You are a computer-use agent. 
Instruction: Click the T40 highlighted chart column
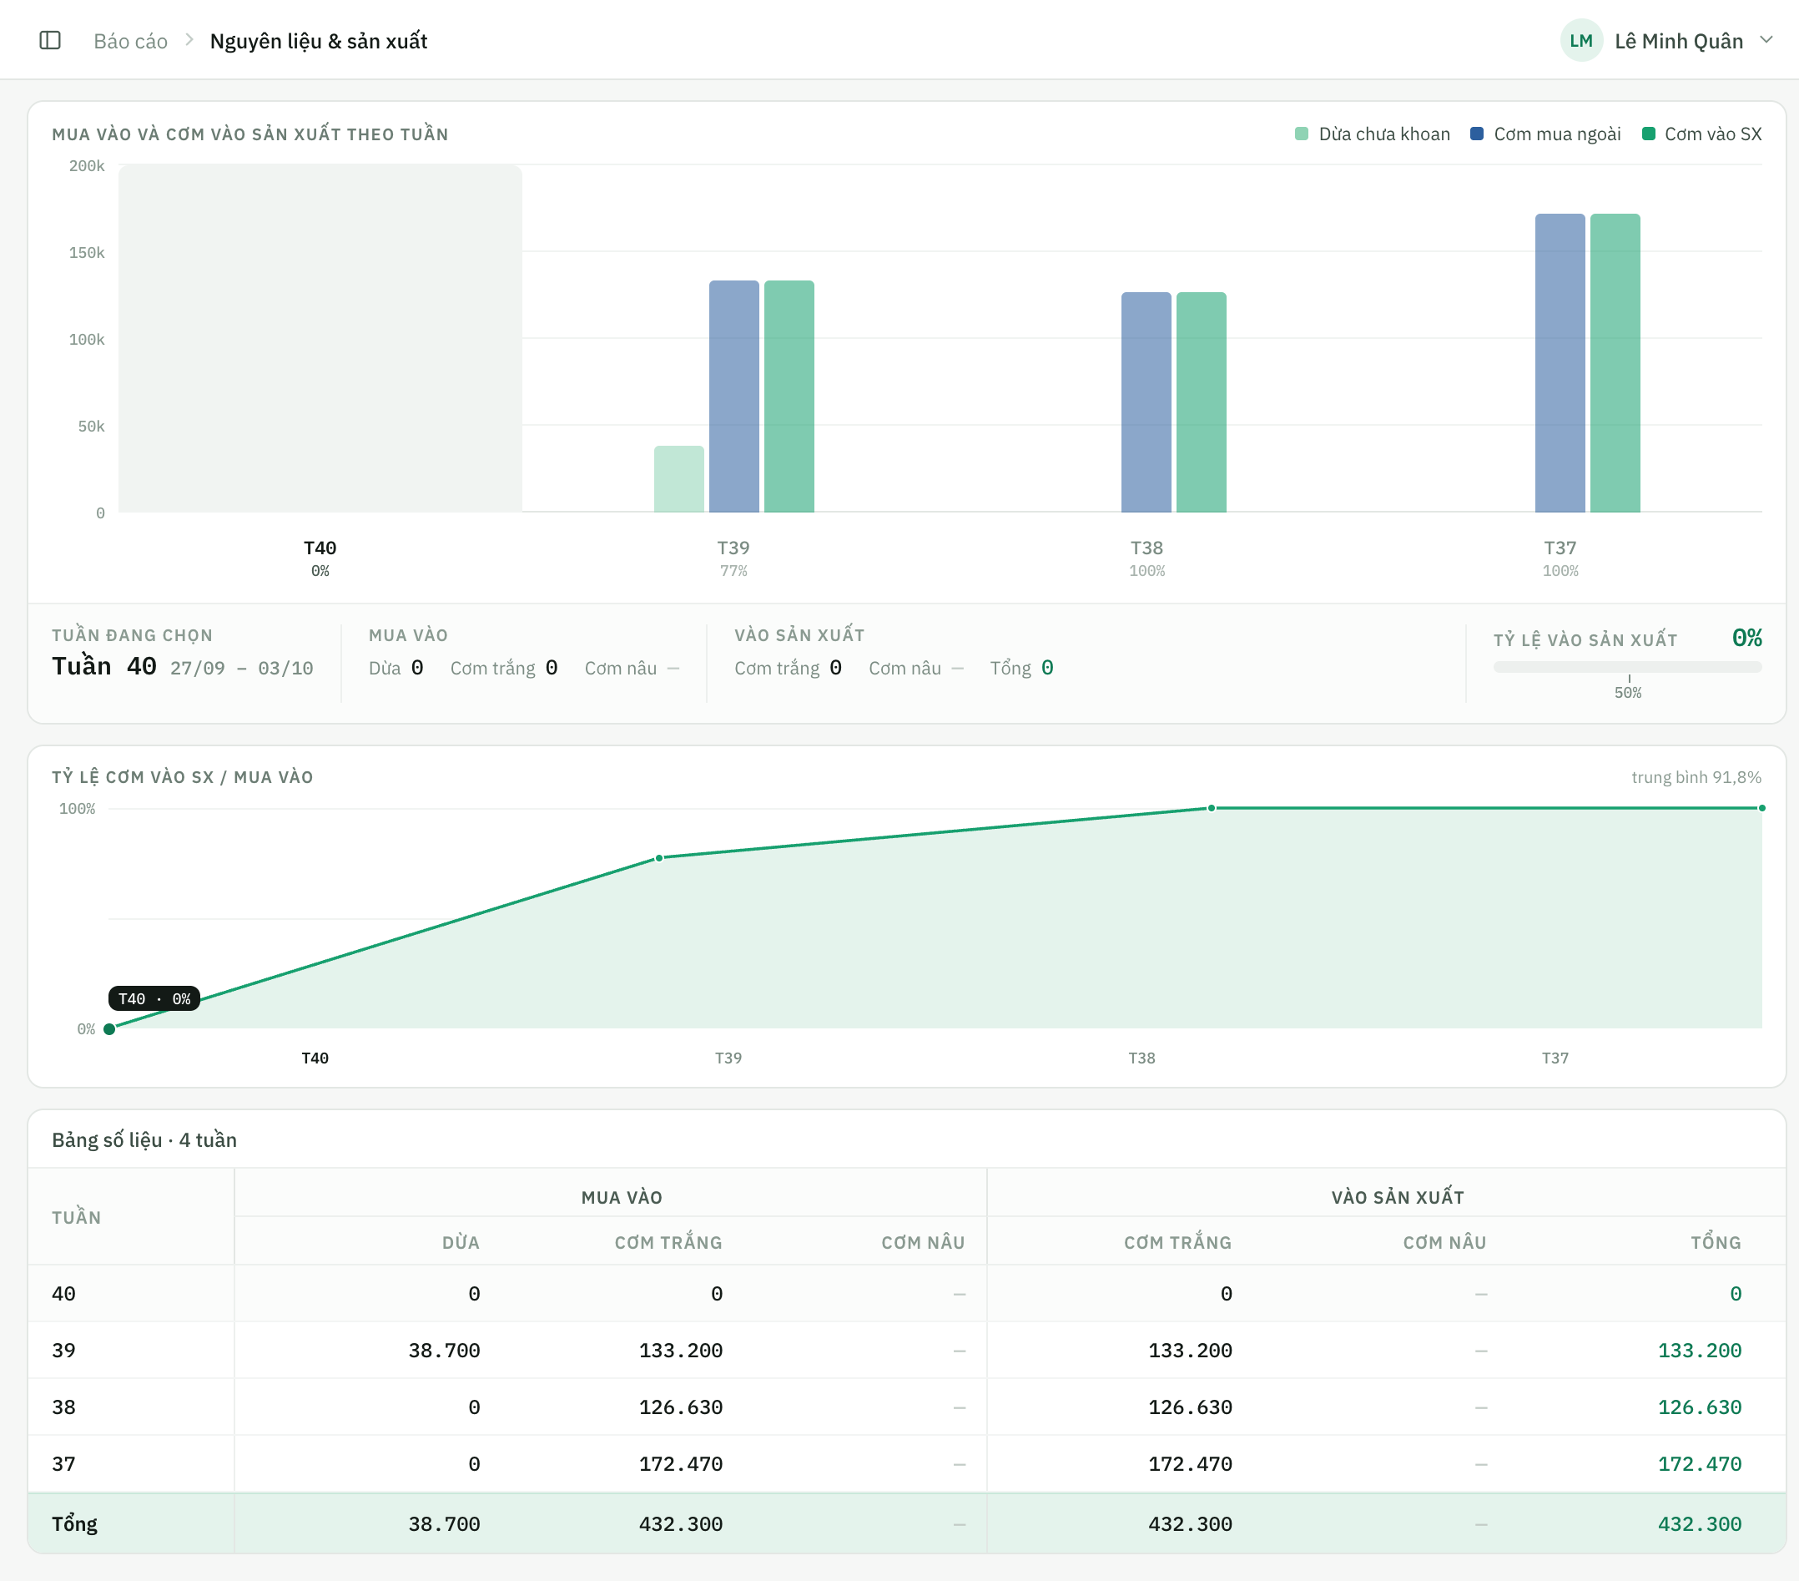click(320, 338)
